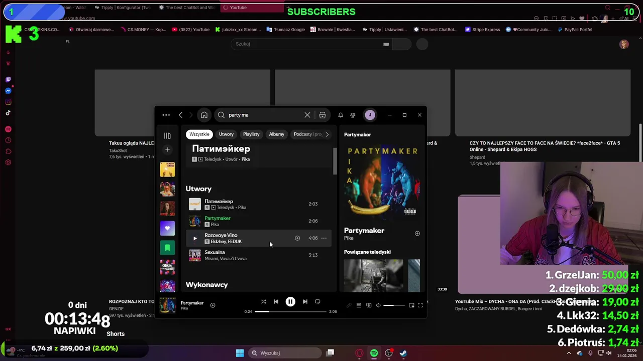Open Spotify mini player
The width and height of the screenshot is (643, 361).
click(x=411, y=305)
